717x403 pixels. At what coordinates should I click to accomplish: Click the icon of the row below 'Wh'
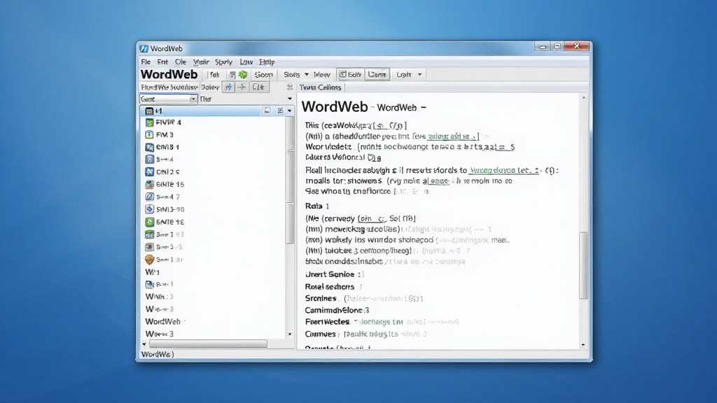(150, 284)
